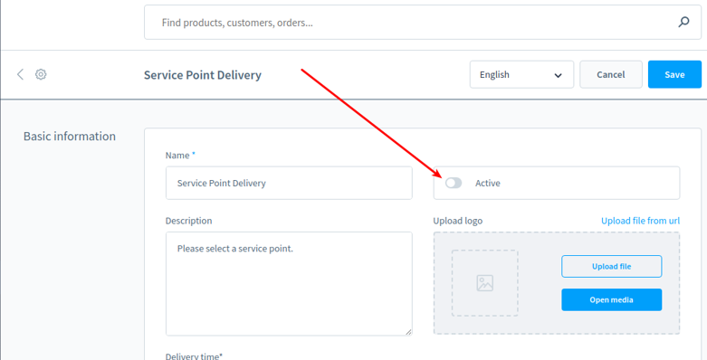Click the chevron arrow in the language selector
The width and height of the screenshot is (707, 360).
[x=558, y=75]
